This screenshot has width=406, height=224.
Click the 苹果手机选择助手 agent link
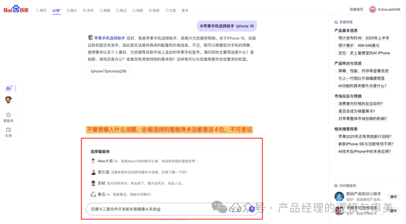coord(109,38)
